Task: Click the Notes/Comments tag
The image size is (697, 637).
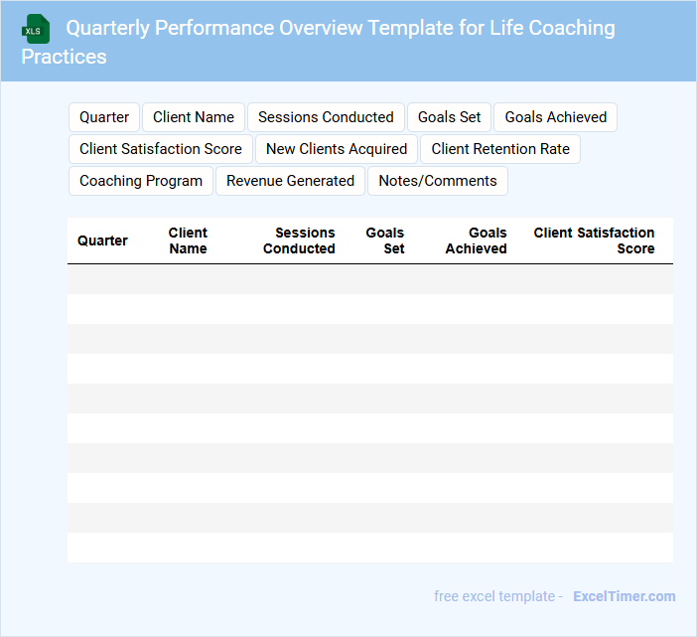Action: point(438,181)
